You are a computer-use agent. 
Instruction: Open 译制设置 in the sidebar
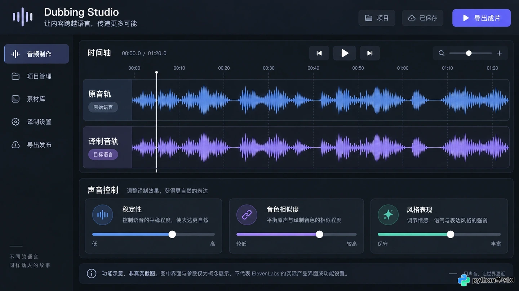36,122
